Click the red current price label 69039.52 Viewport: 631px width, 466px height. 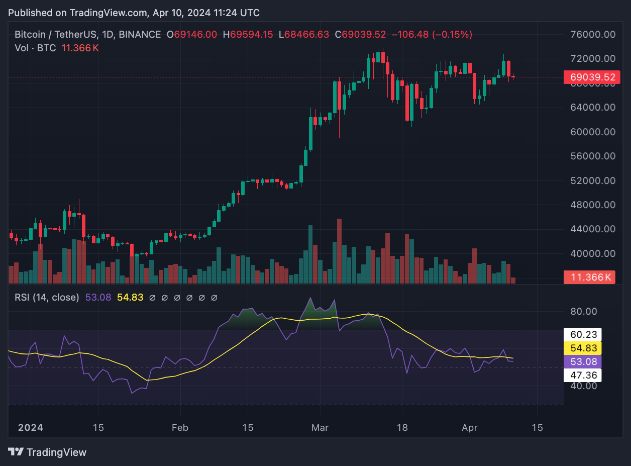tap(592, 77)
